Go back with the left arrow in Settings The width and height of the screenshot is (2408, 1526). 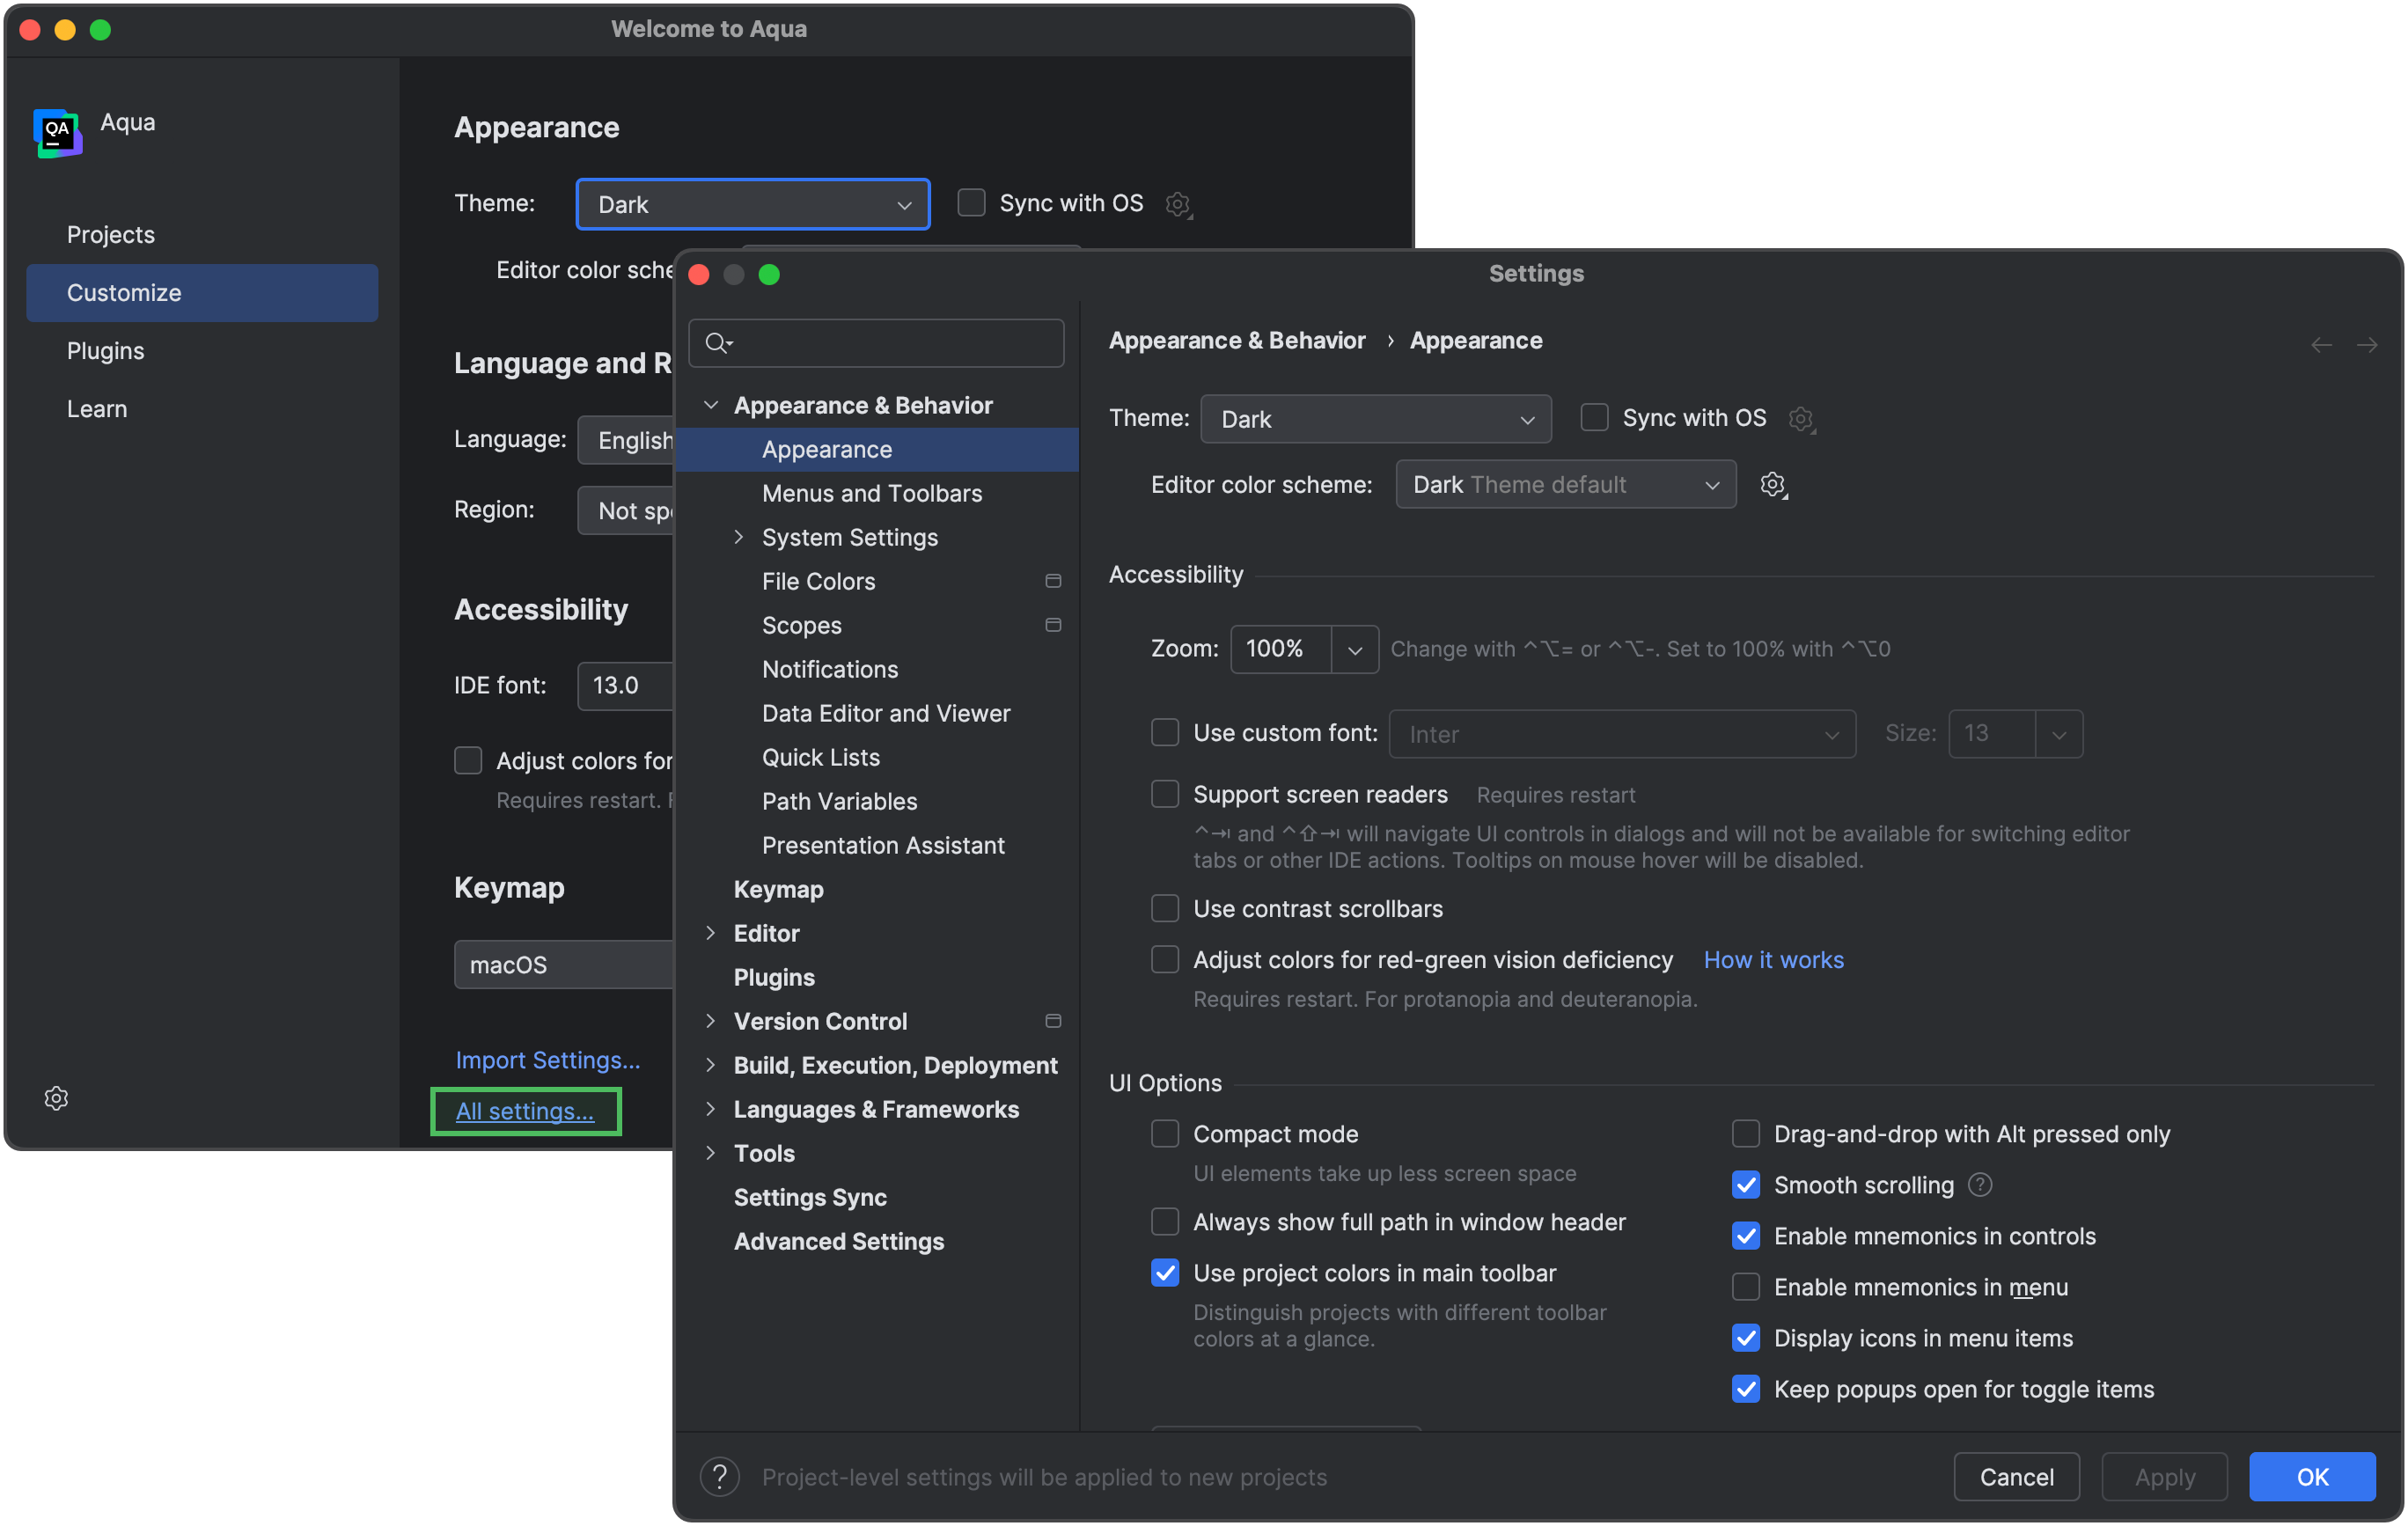pyautogui.click(x=2321, y=345)
